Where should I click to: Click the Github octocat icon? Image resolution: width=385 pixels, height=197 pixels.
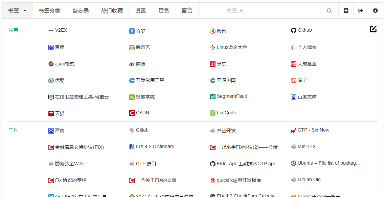click(293, 30)
